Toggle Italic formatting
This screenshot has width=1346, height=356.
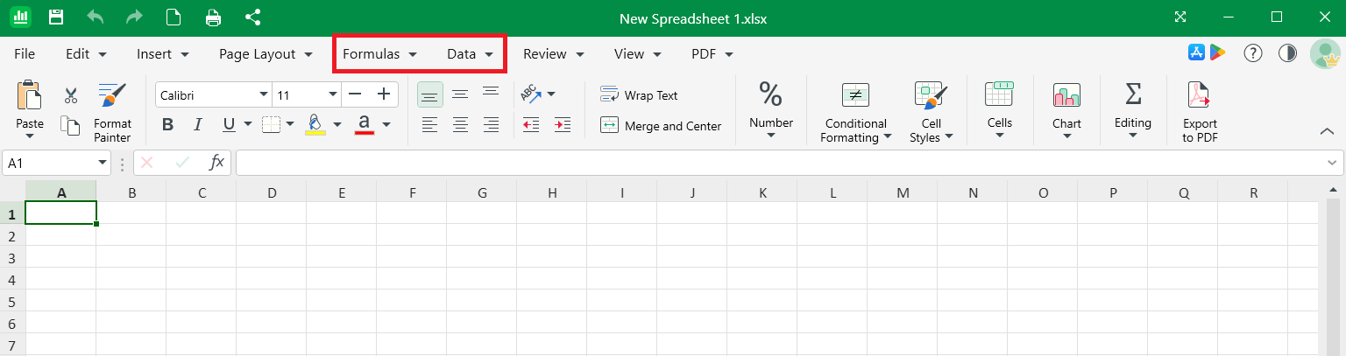[x=198, y=124]
